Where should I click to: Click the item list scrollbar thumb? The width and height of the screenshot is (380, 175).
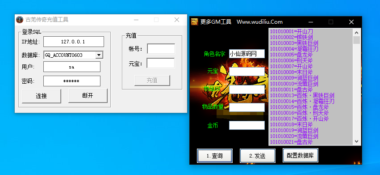point(356,40)
